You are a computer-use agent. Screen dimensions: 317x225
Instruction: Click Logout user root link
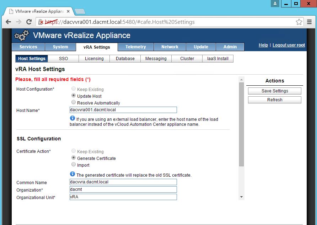point(289,45)
